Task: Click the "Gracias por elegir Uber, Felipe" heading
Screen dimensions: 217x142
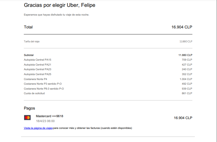Action: coord(60,5)
